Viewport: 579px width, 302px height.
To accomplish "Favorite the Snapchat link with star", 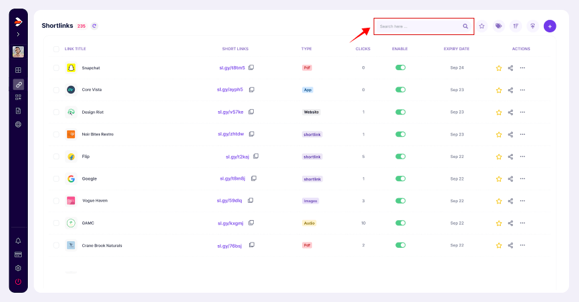I will [x=499, y=68].
